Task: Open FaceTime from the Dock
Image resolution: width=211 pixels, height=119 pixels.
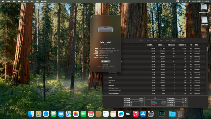Action: [x=83, y=114]
